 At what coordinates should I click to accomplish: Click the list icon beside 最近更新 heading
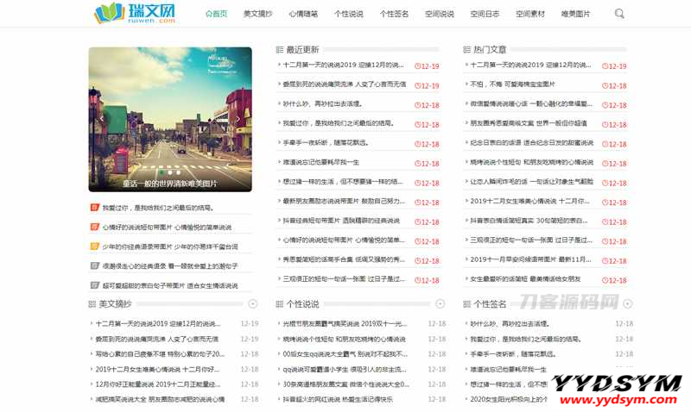tap(279, 50)
